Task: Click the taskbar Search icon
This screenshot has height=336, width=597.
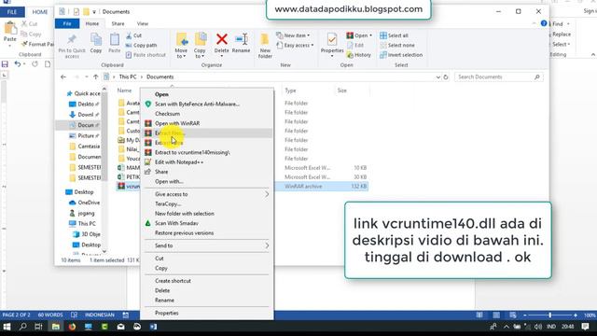Action: coord(22,327)
